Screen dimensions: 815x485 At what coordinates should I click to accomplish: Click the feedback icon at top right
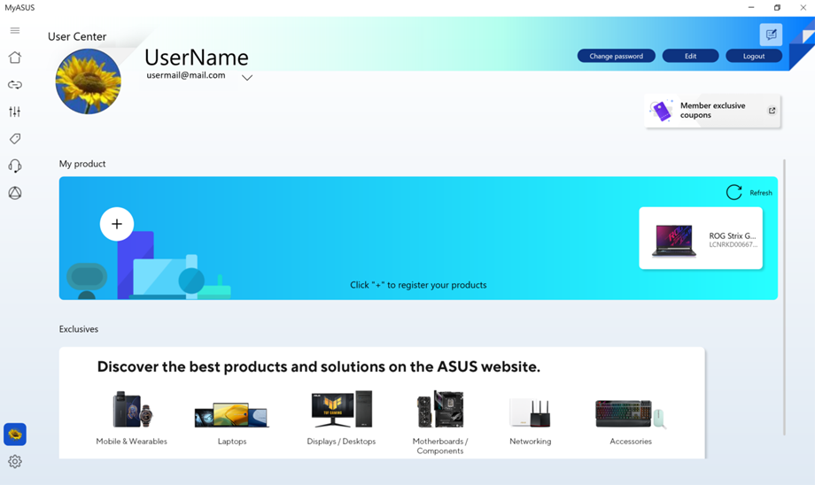[x=771, y=35]
